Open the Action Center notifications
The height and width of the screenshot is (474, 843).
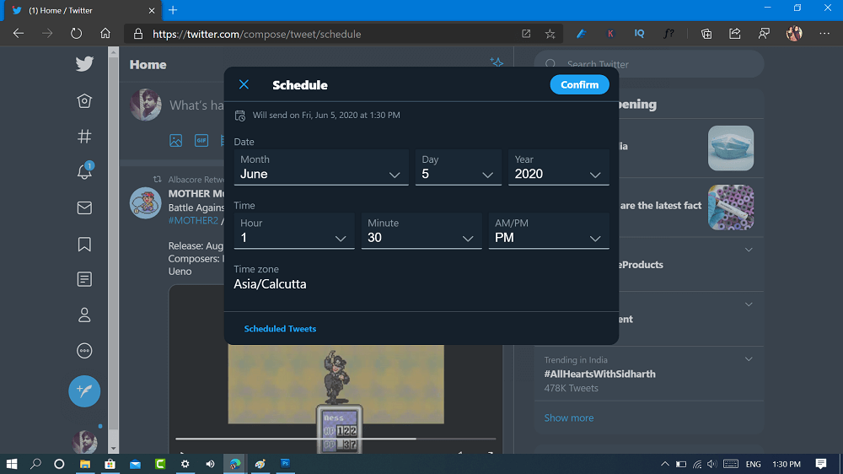[821, 464]
